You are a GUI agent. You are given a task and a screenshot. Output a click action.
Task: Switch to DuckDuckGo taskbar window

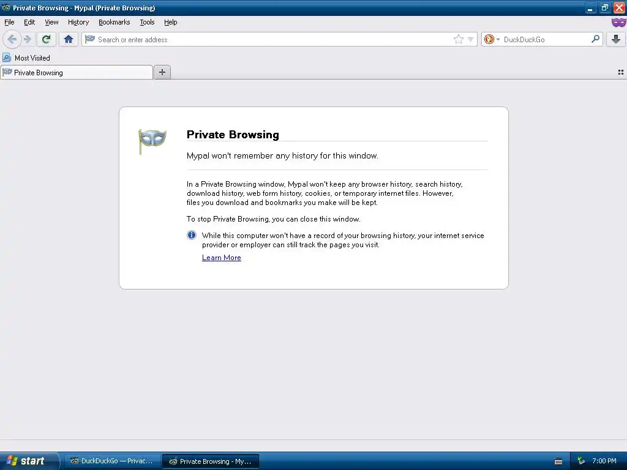click(112, 461)
